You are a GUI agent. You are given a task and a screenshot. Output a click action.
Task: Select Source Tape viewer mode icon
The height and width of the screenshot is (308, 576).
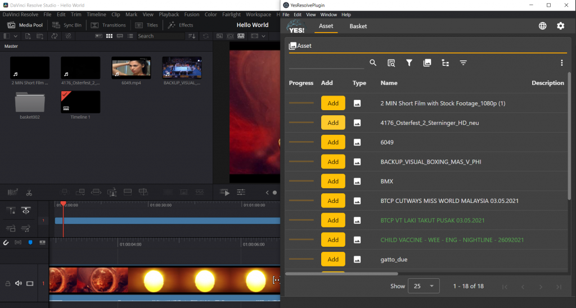[x=230, y=36]
